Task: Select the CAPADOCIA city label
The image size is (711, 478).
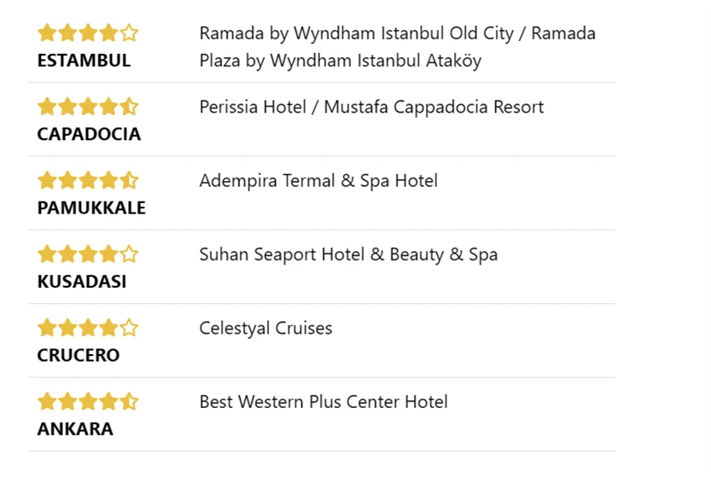Action: (89, 134)
